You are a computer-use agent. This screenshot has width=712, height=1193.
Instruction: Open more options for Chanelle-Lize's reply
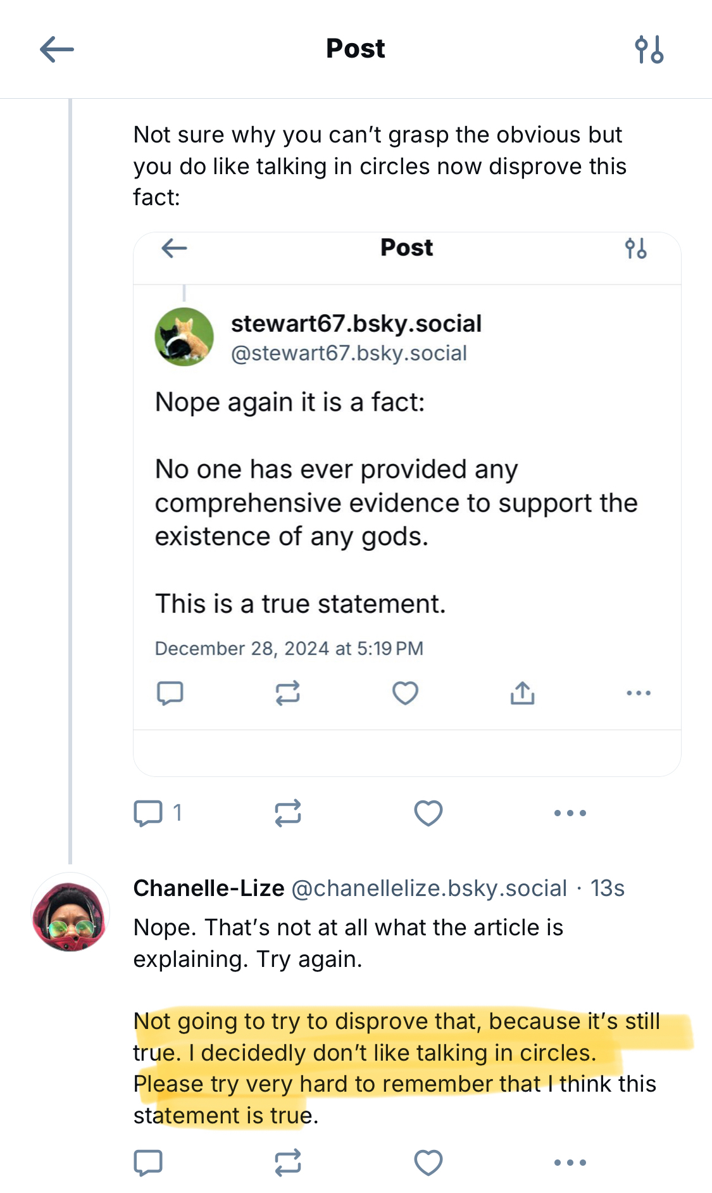[x=570, y=1163]
